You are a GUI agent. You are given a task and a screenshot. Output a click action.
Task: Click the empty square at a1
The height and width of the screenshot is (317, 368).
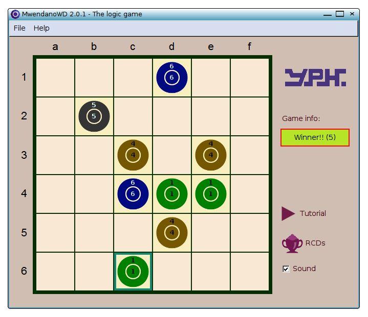pyautogui.click(x=55, y=78)
